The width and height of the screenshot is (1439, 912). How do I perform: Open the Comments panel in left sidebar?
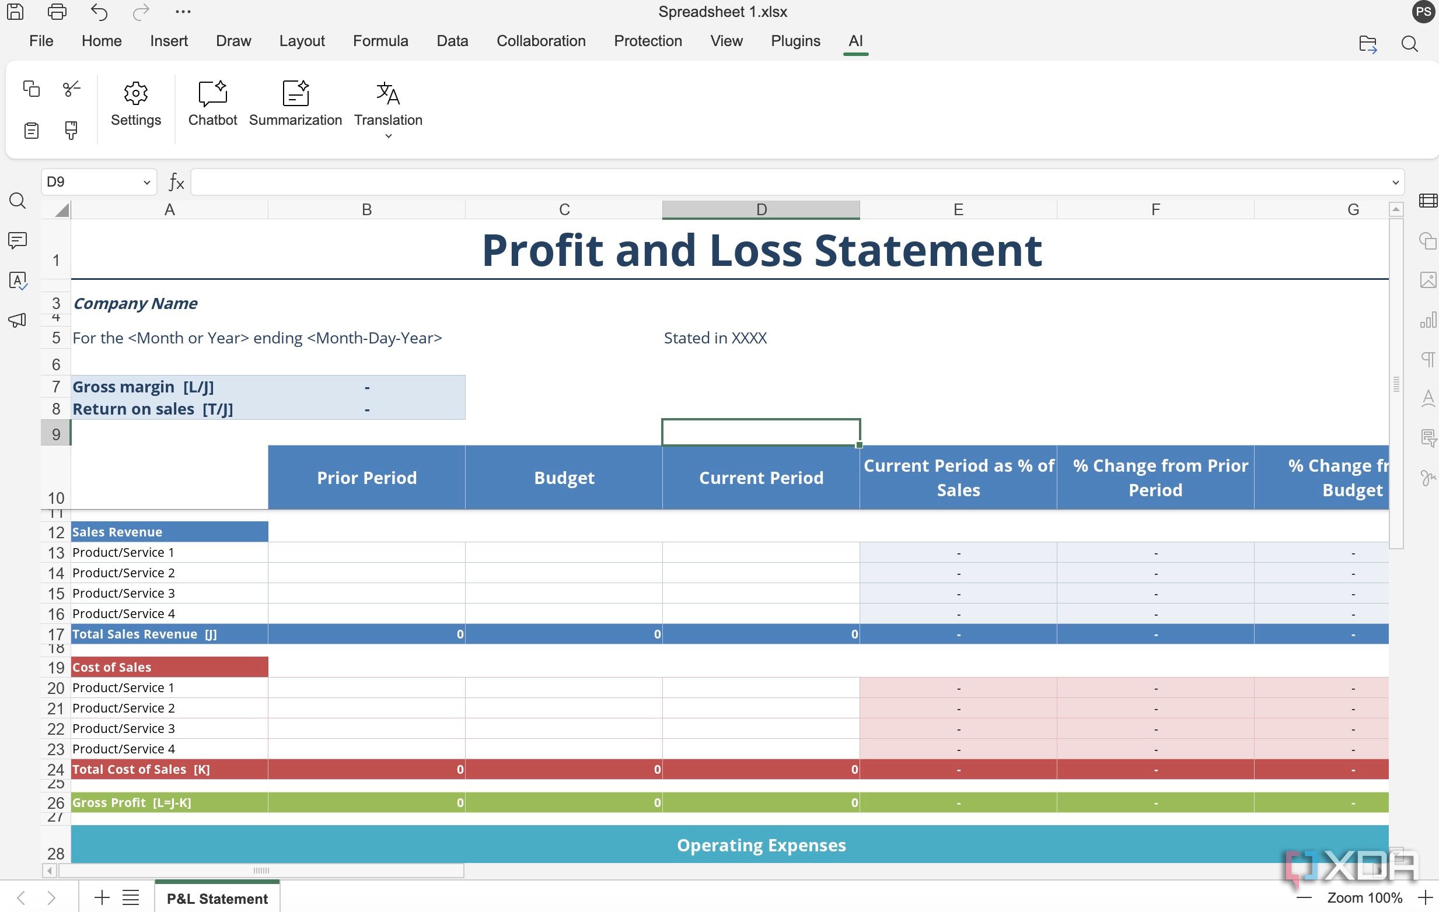tap(18, 240)
